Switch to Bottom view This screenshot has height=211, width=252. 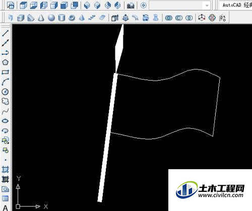pyautogui.click(x=34, y=5)
